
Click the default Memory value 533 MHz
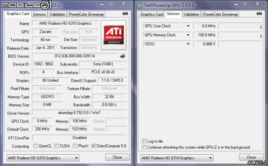tap(80, 129)
